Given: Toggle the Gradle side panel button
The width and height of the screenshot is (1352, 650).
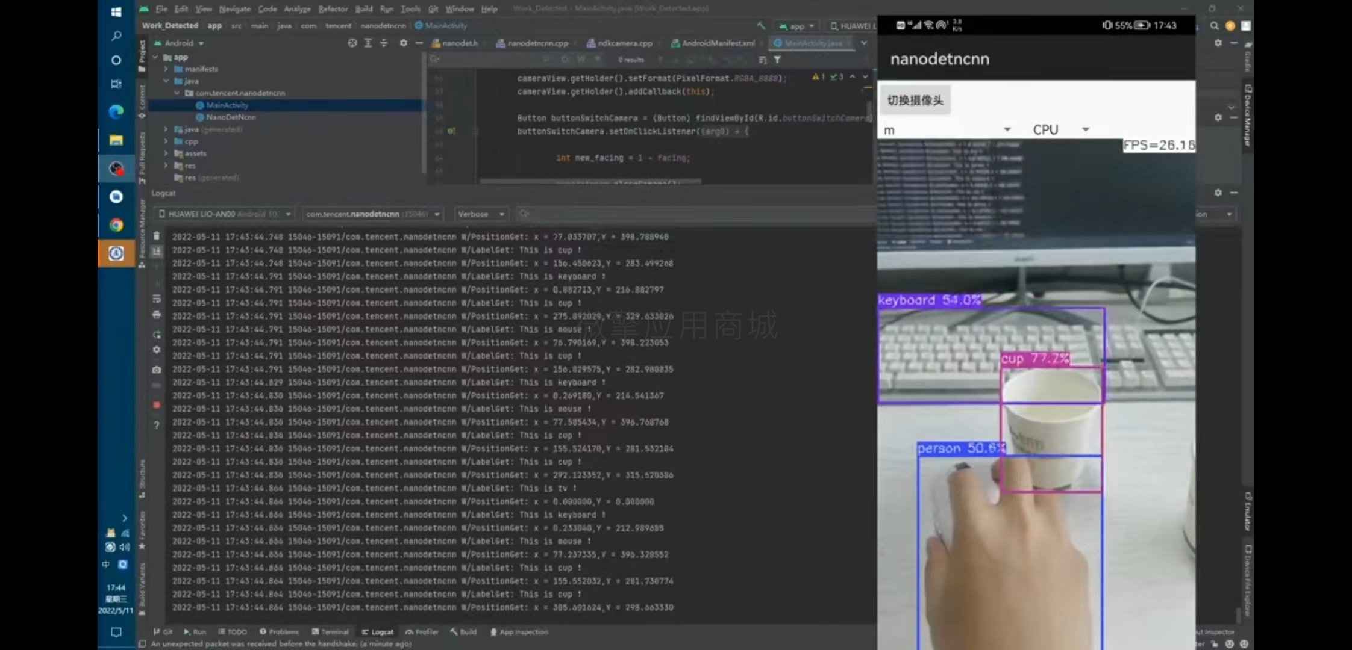Looking at the screenshot, I should coord(1248,57).
